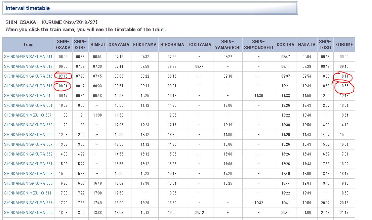Viewport: 372px width, 220px height.
Task: Select Sakura 567 Shin-Shimonoseki time 19:32
Action: click(259, 203)
